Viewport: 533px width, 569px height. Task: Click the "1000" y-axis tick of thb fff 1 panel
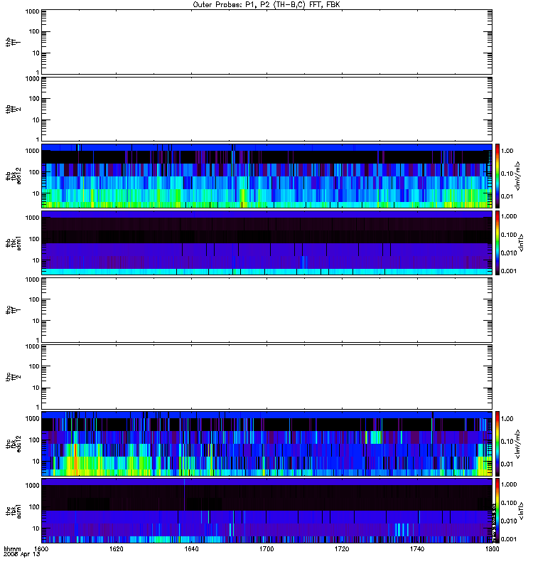[x=32, y=12]
